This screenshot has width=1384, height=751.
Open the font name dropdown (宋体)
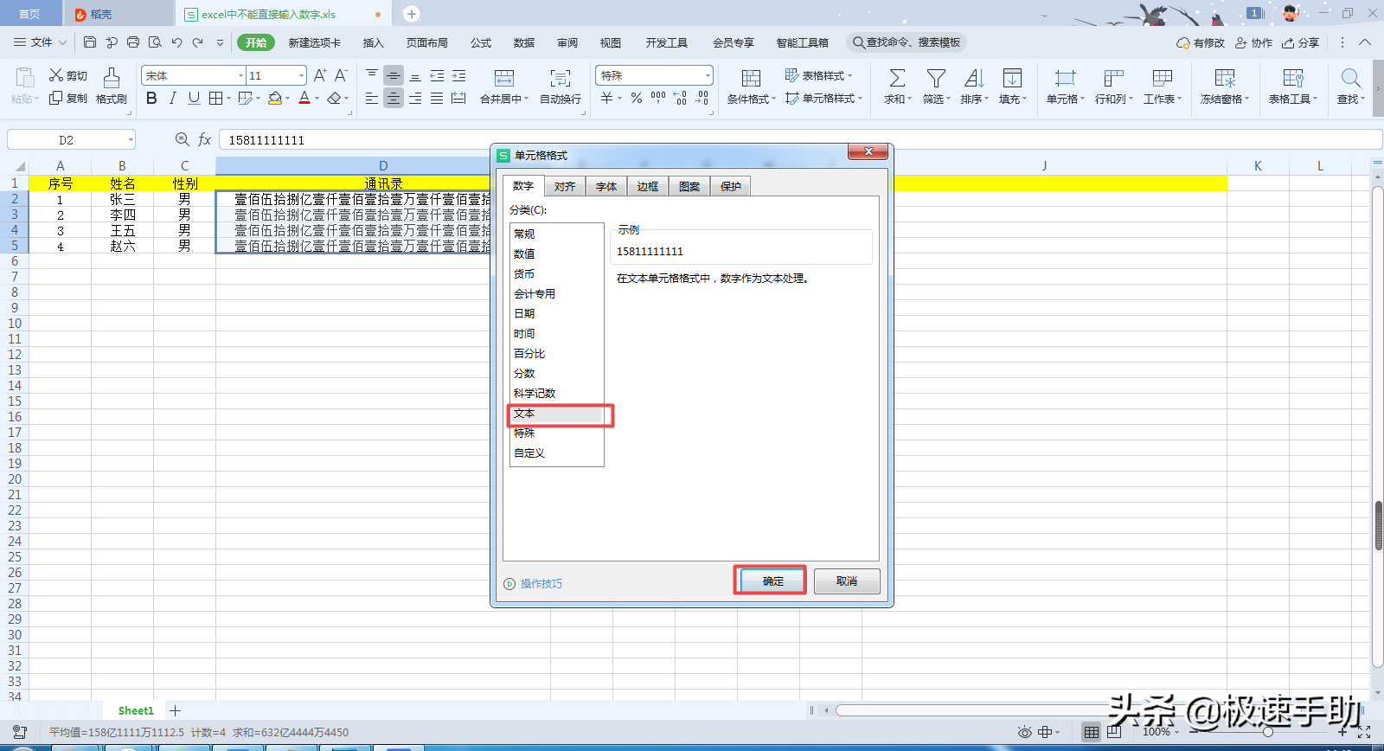(x=194, y=76)
